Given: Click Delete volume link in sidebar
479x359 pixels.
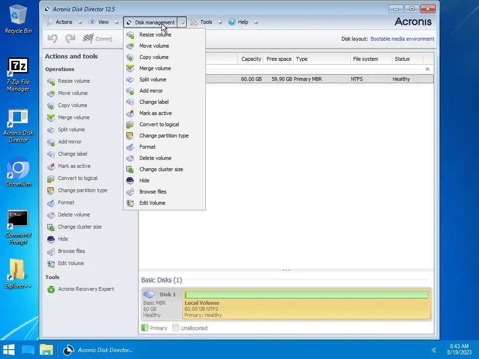Looking at the screenshot, I should click(x=74, y=215).
